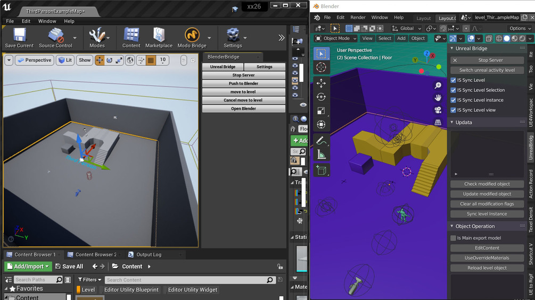Select Blender Add Cube tool

tap(321, 170)
